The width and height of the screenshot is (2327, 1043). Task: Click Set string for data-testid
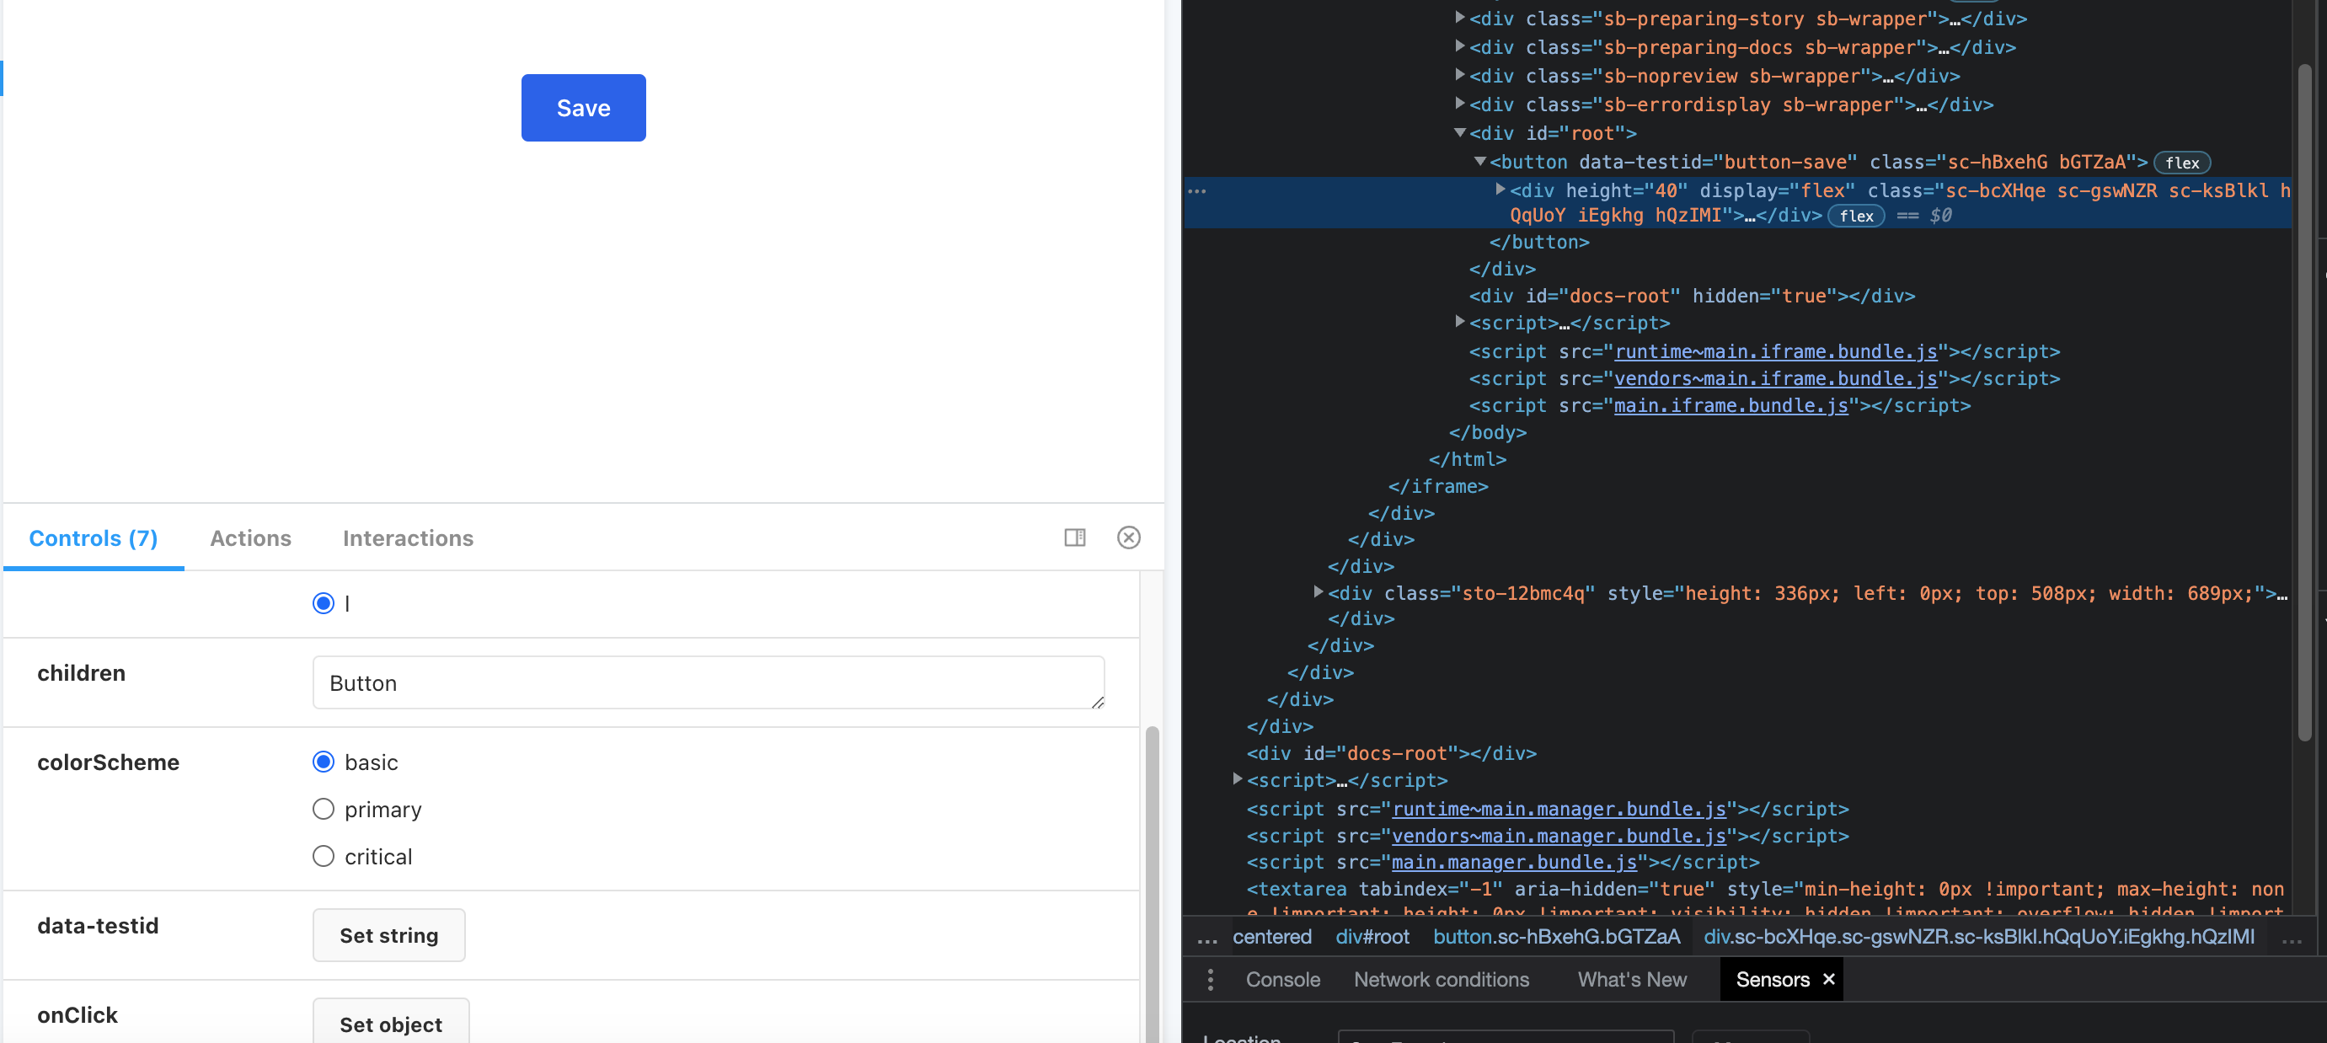(388, 935)
